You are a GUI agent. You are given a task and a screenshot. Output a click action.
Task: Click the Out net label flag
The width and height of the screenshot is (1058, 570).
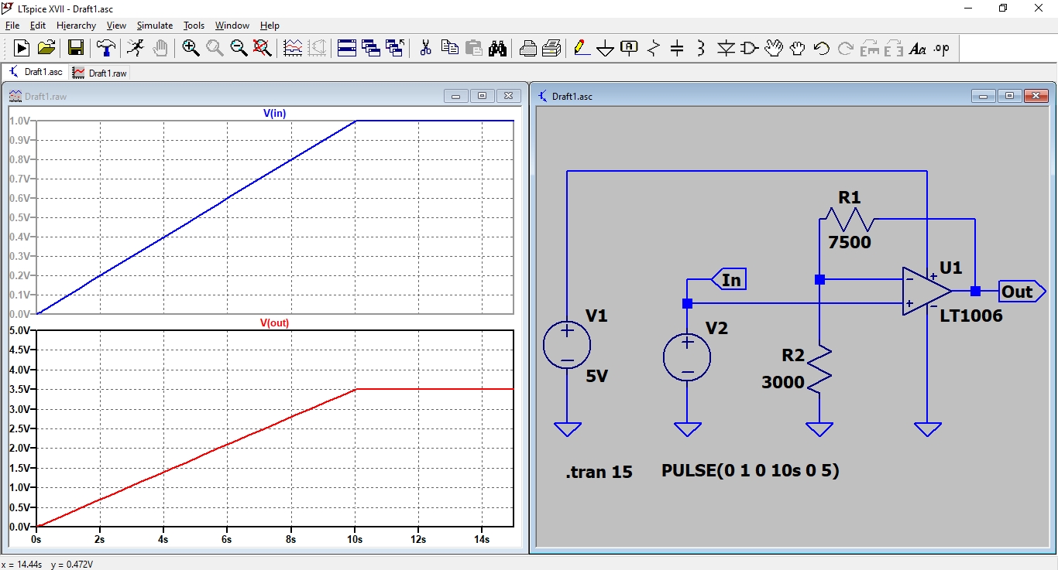[x=1022, y=292]
